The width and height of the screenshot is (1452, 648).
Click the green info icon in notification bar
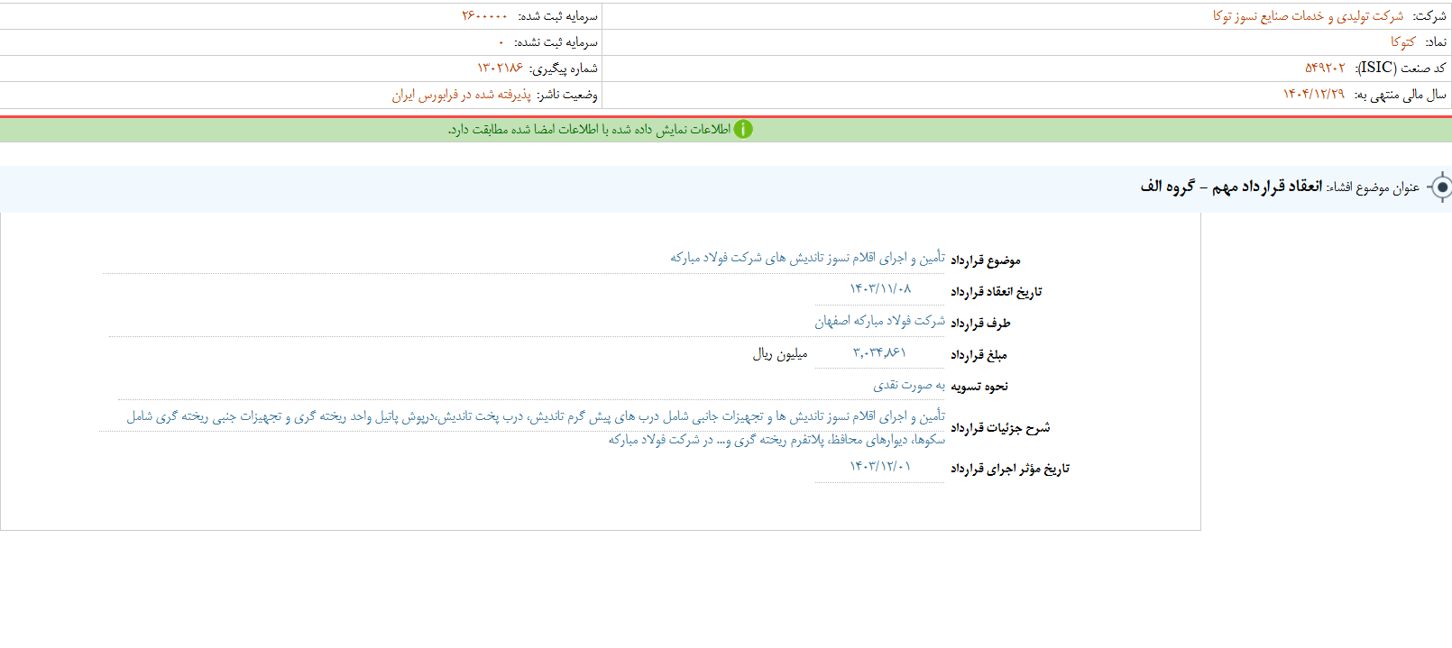743,130
